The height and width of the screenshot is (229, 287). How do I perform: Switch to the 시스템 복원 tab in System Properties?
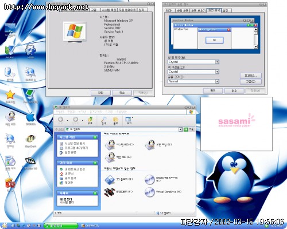[x=108, y=10]
